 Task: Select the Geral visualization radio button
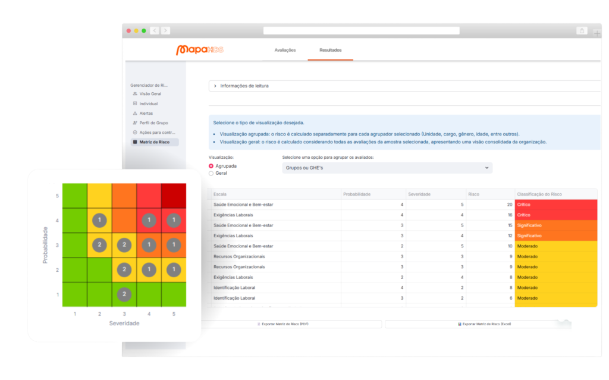[211, 173]
